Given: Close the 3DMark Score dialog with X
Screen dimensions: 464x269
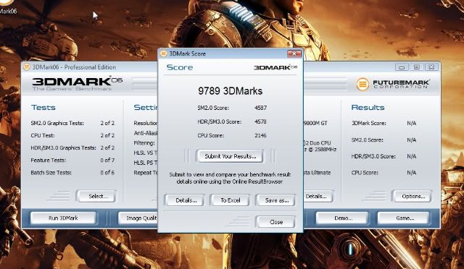Looking at the screenshot, I should tap(294, 54).
